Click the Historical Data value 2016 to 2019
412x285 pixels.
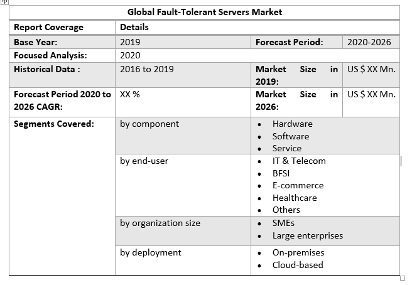coord(146,69)
